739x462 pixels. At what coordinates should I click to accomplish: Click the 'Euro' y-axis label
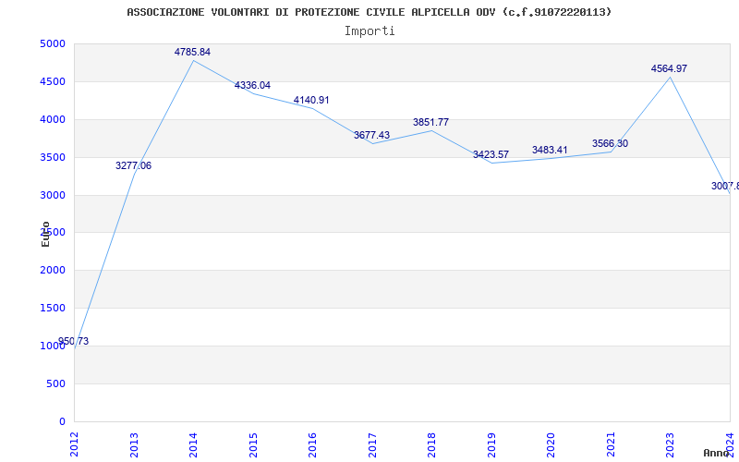(x=45, y=234)
